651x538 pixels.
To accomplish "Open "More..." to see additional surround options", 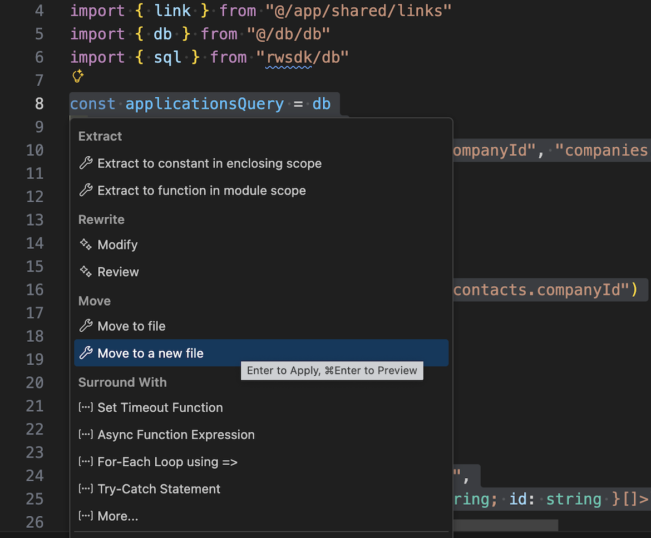I will (x=118, y=516).
